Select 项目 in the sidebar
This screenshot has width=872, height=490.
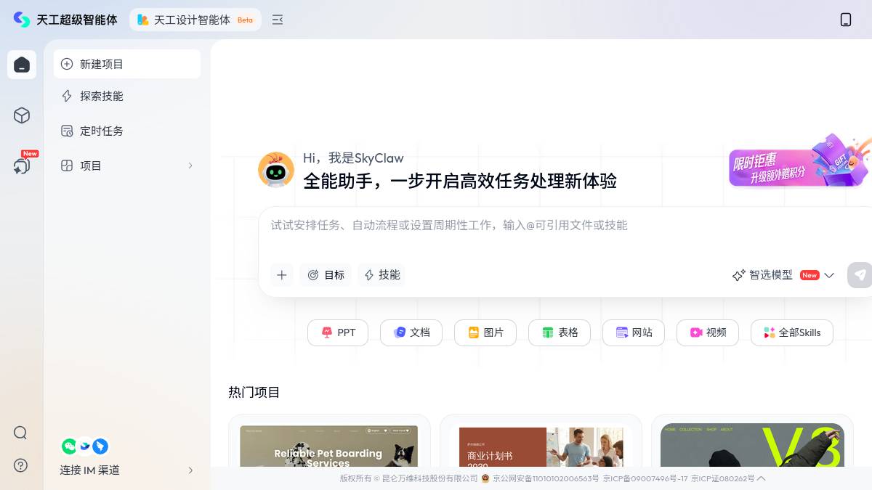(x=127, y=166)
